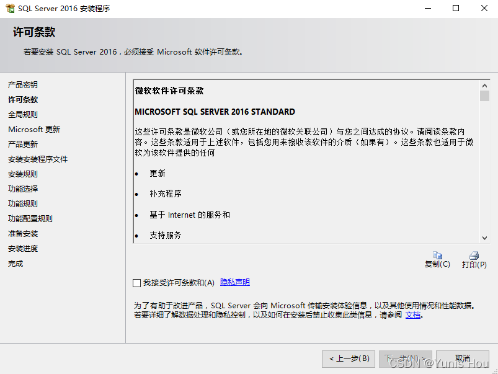The width and height of the screenshot is (498, 374).
Task: Select the 产品更新 step in sidebar
Action: click(x=23, y=145)
